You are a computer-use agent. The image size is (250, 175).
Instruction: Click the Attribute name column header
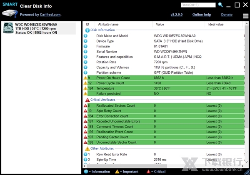[108, 24]
